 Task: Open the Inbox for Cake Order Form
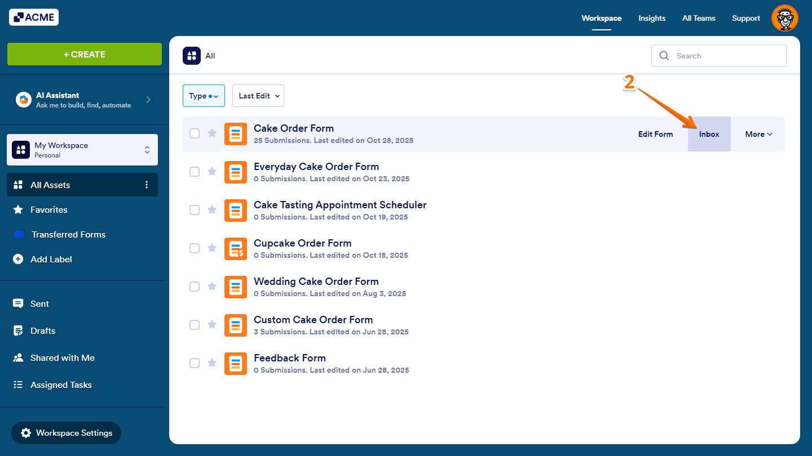tap(709, 134)
